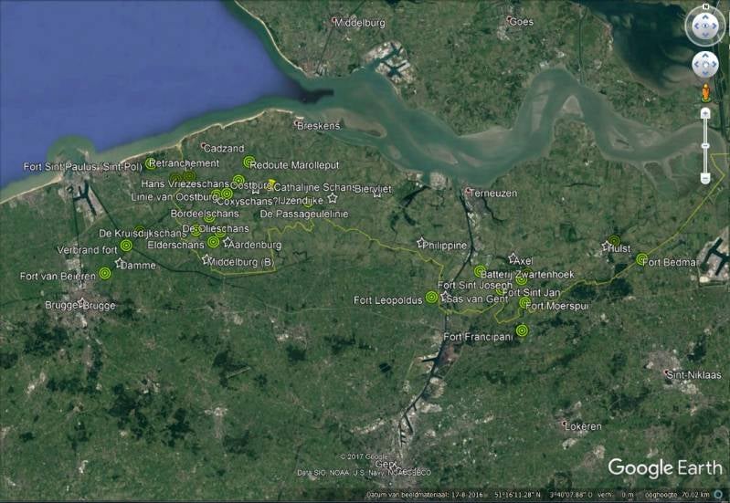The width and height of the screenshot is (730, 503).
Task: Click the 'Fort Sint Paulus (Sint-Pol)' label
Action: tap(83, 166)
